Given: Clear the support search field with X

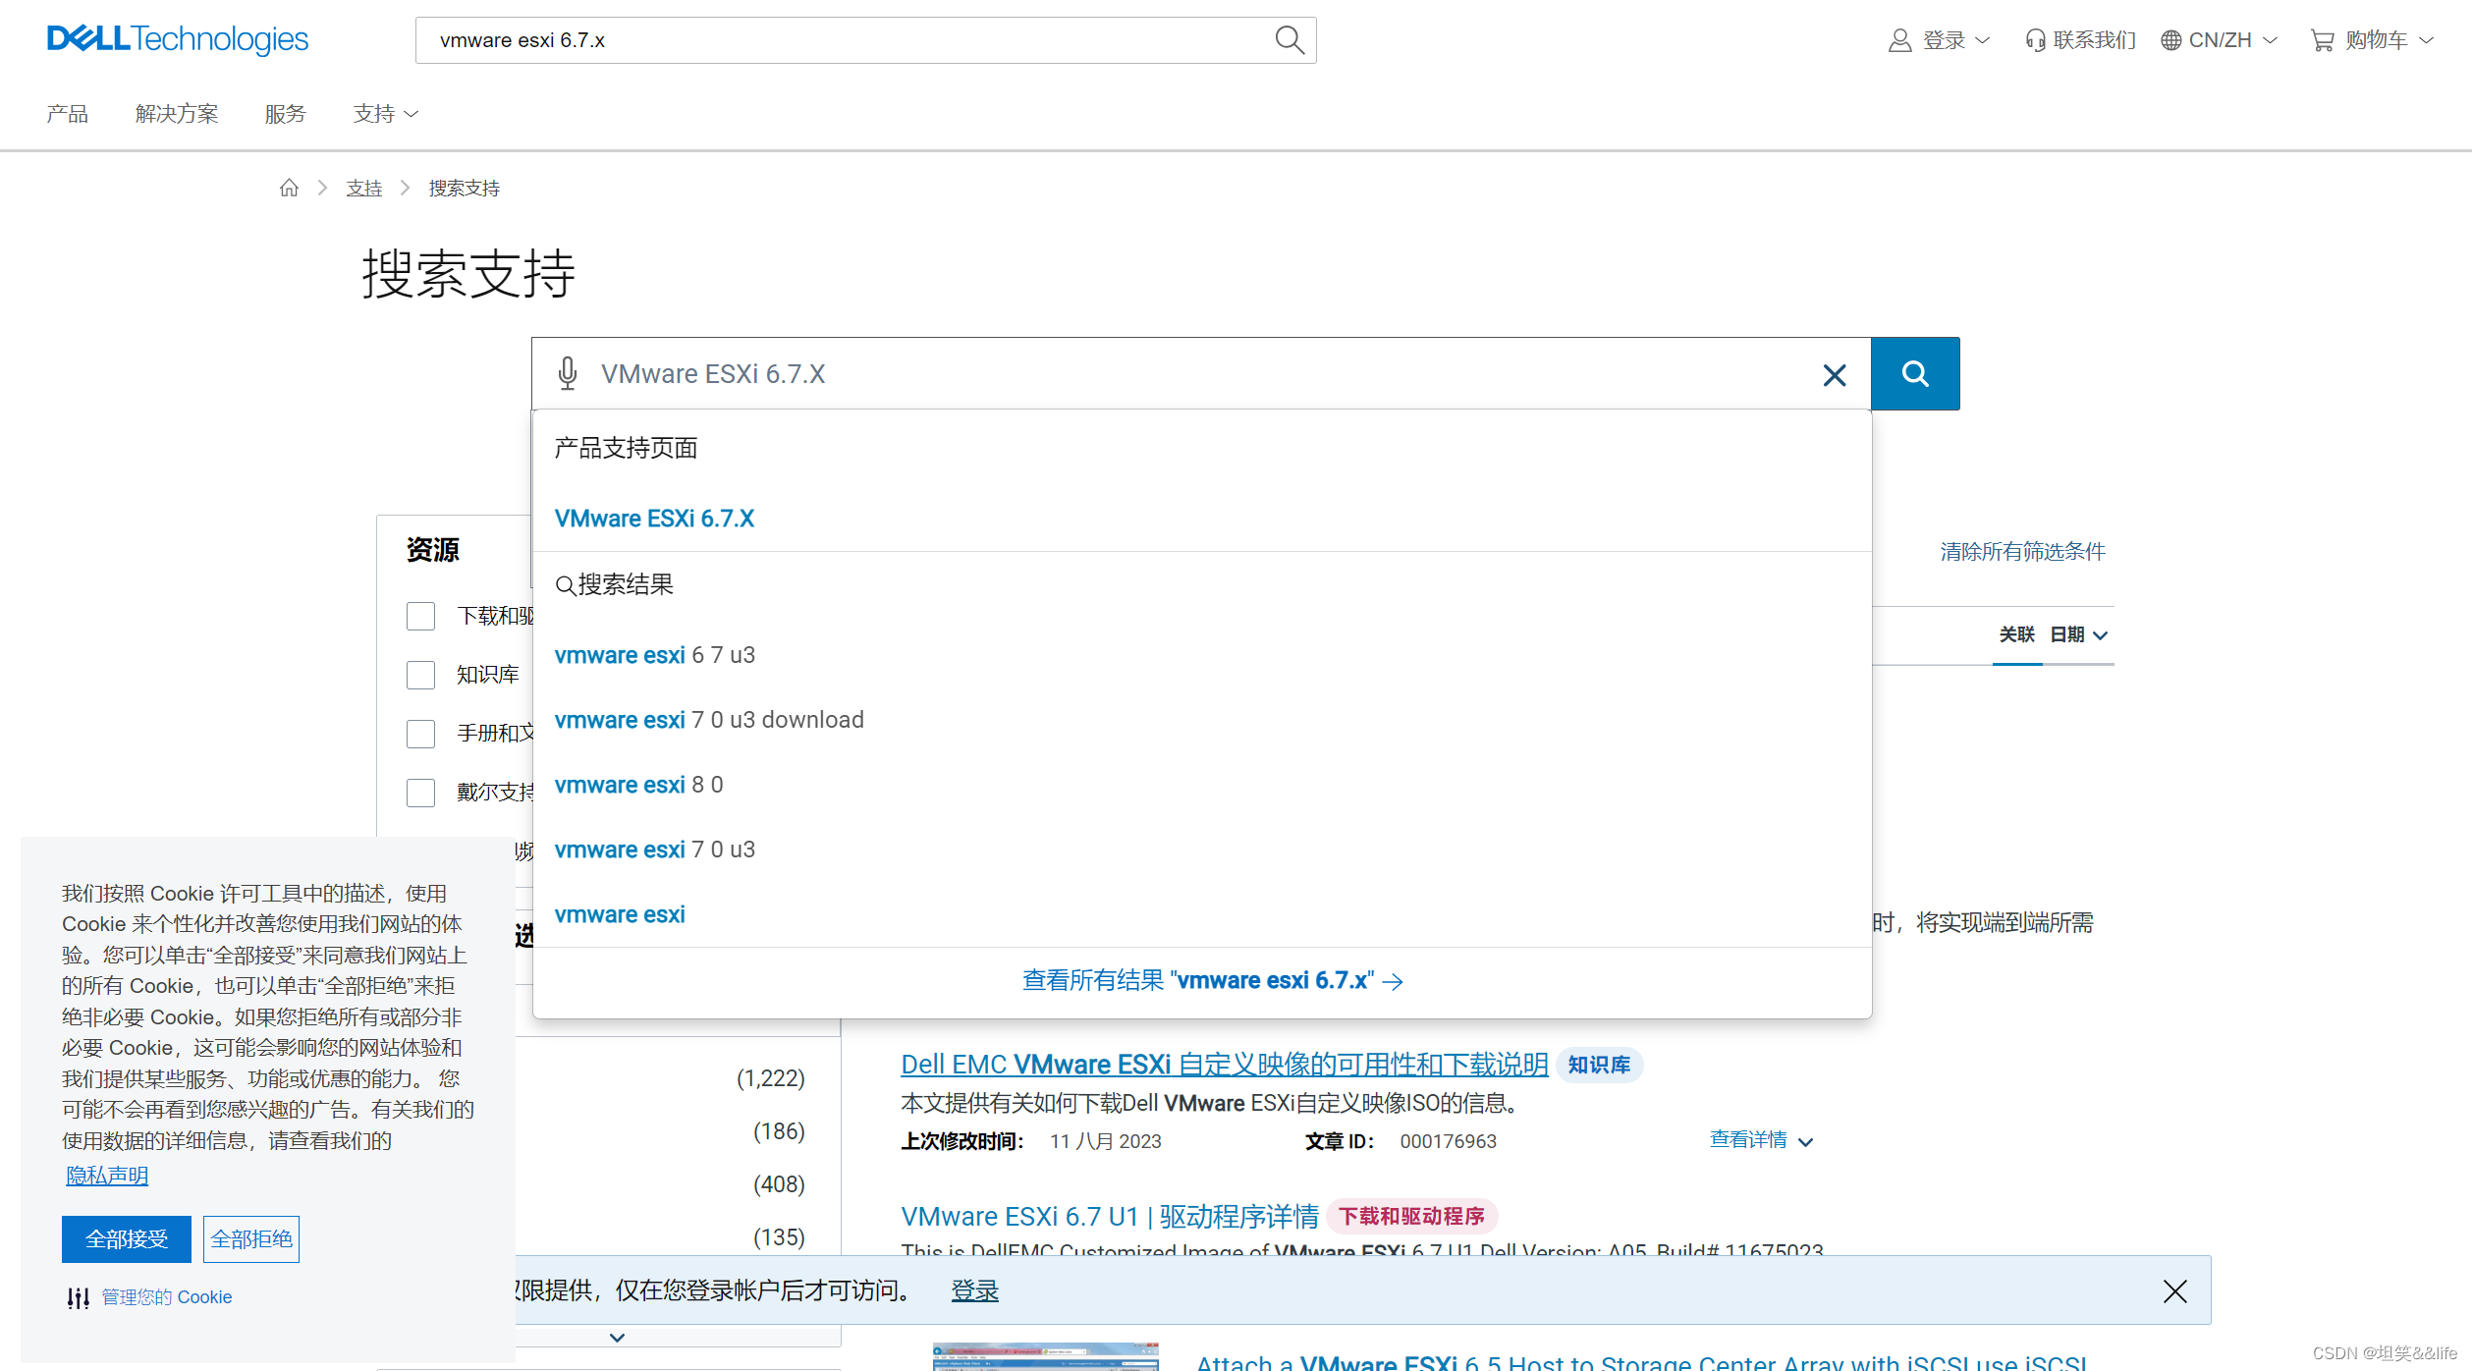Looking at the screenshot, I should 1835,375.
